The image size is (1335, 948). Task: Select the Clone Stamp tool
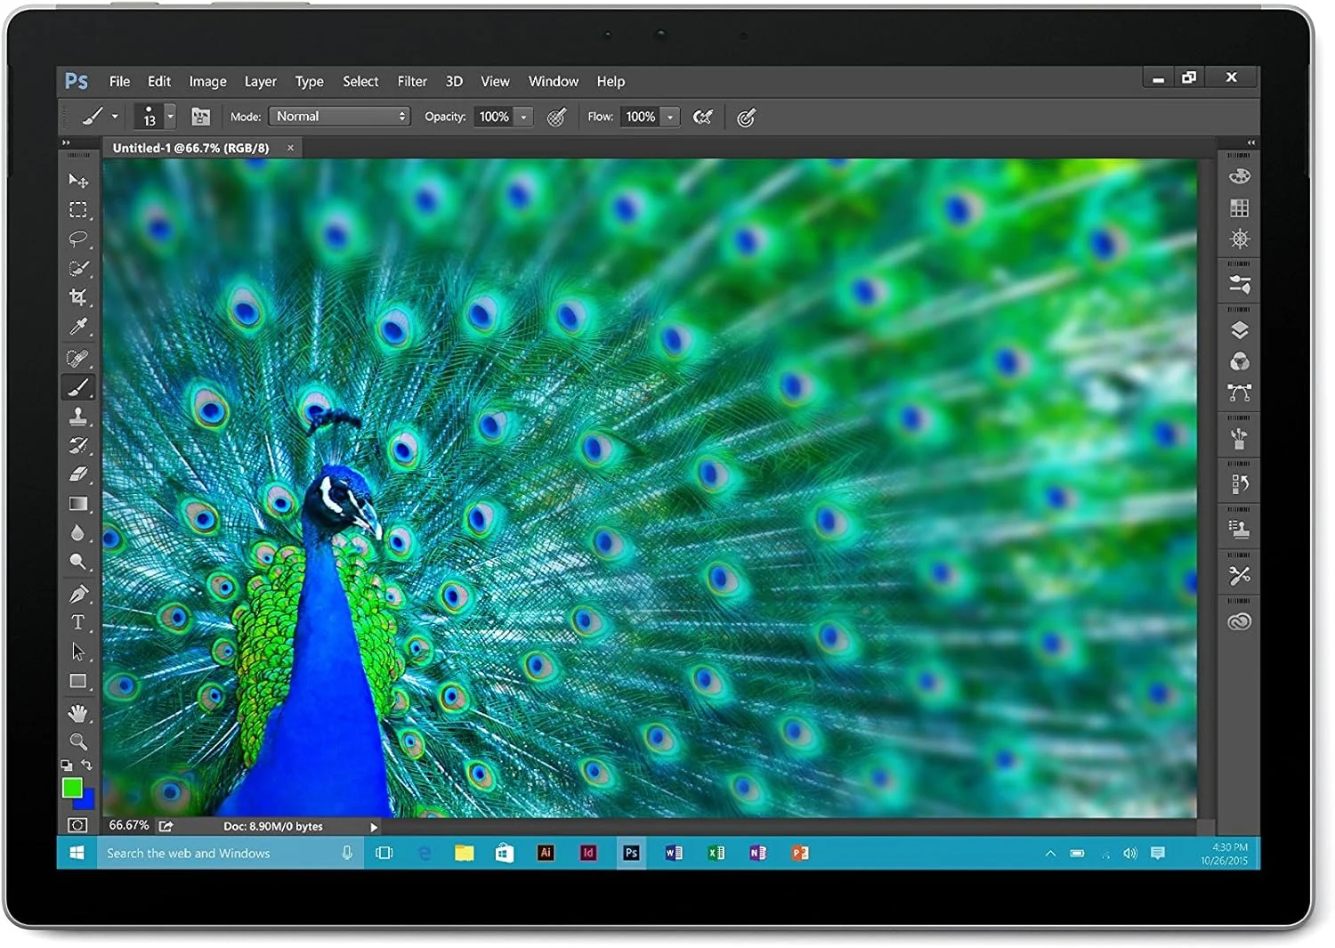[x=78, y=416]
